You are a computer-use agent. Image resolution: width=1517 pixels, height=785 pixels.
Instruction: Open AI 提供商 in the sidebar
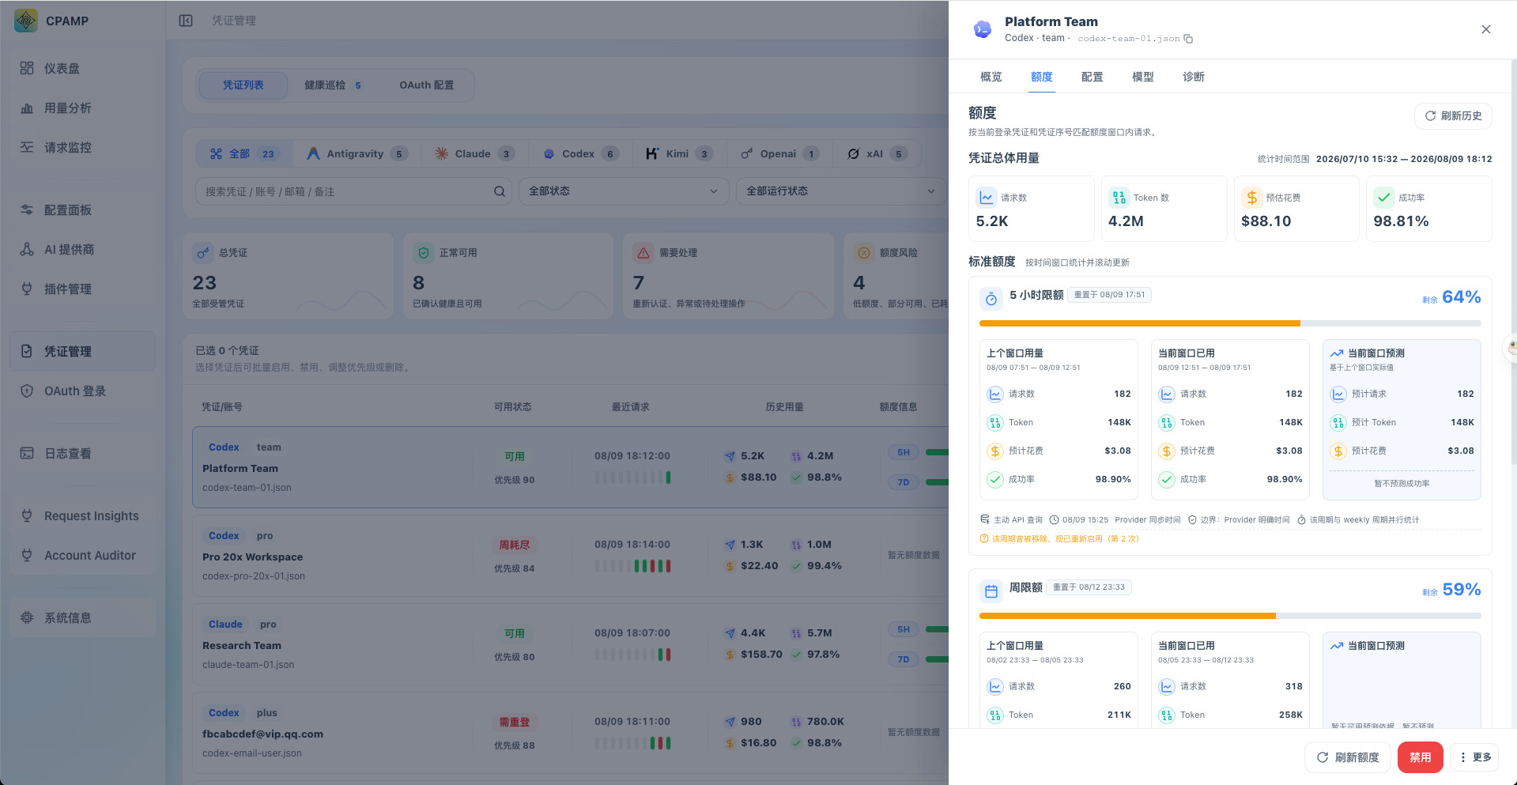82,249
